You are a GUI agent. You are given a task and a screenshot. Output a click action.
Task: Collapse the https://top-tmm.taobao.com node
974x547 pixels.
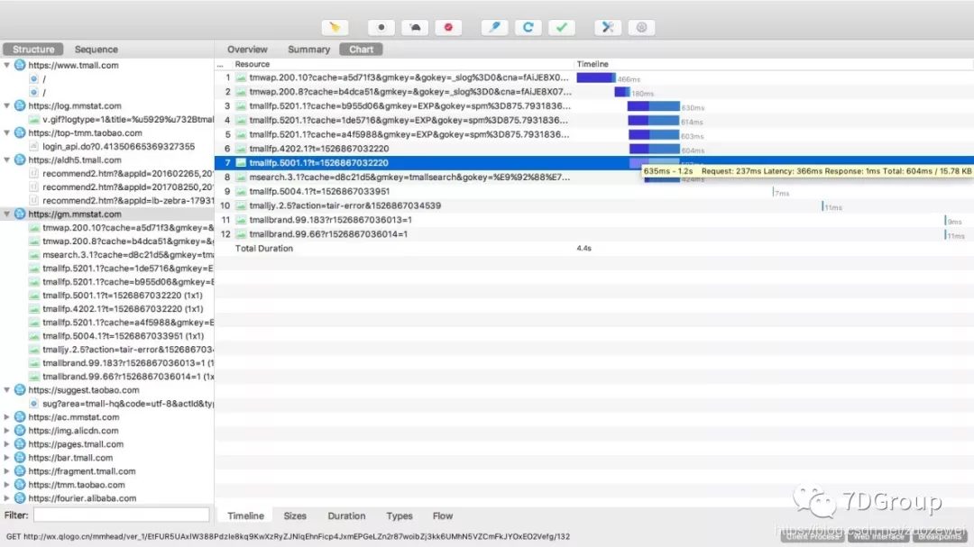point(7,132)
